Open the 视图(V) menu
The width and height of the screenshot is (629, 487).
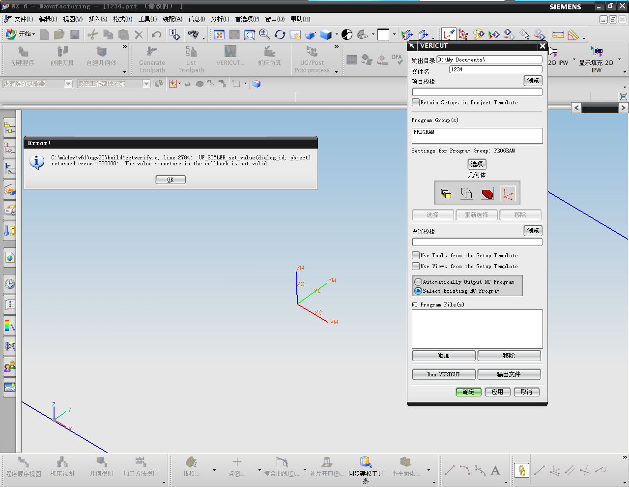(73, 19)
